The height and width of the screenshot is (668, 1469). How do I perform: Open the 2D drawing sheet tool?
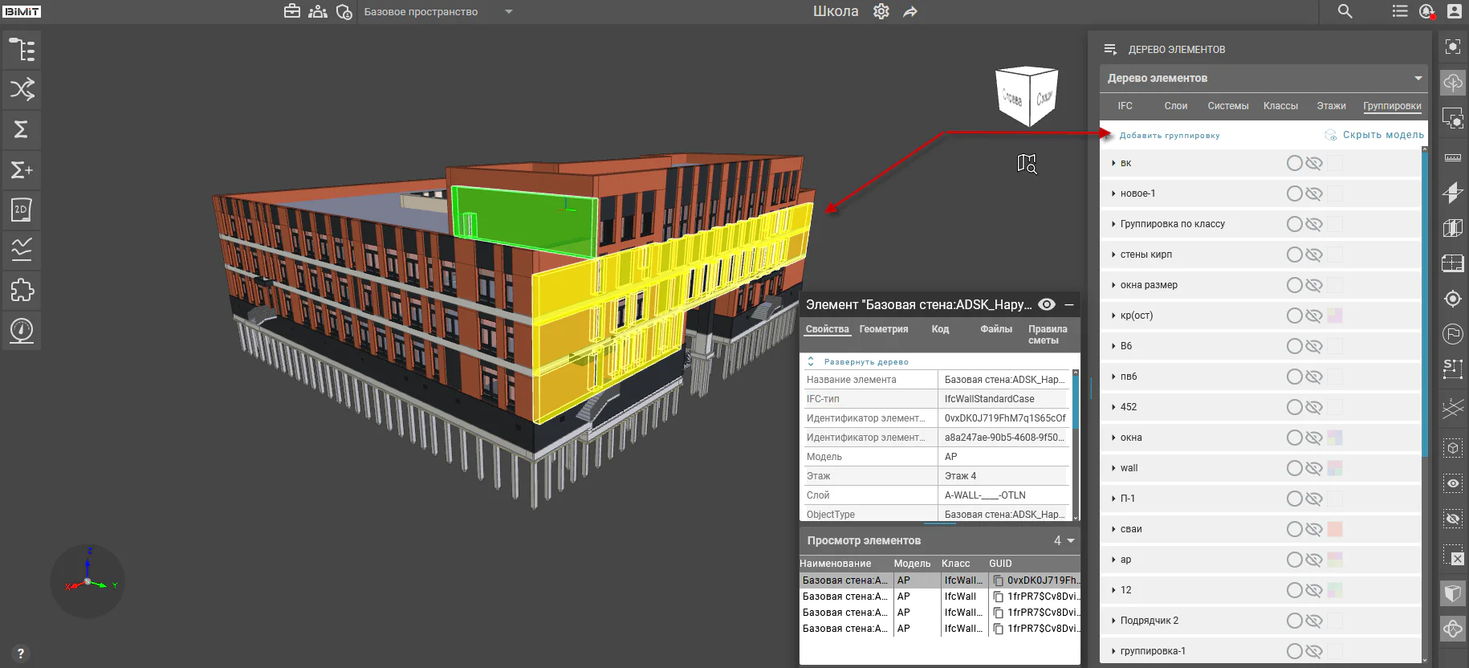(22, 210)
